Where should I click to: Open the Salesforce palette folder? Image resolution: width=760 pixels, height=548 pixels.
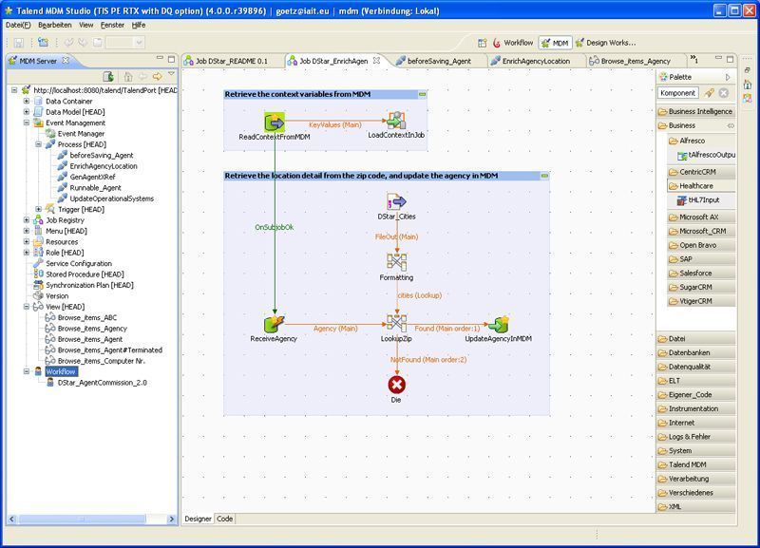coord(701,274)
